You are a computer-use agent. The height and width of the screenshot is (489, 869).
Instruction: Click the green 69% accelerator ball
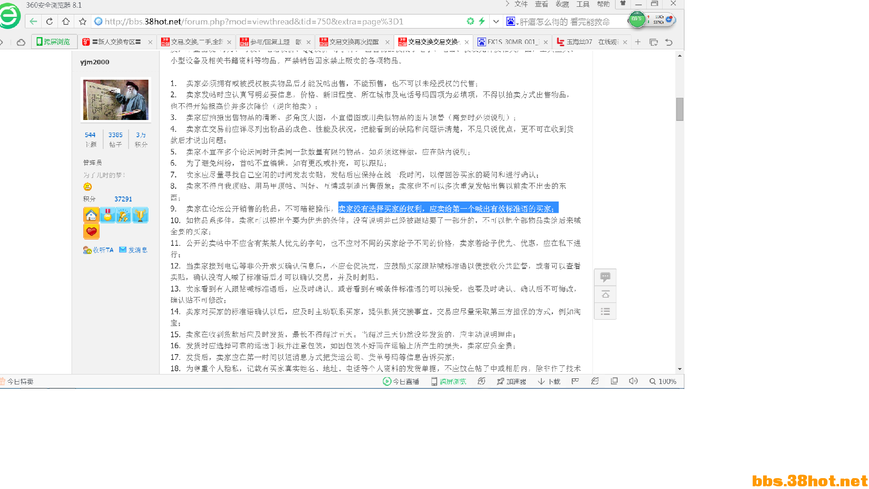click(x=637, y=19)
